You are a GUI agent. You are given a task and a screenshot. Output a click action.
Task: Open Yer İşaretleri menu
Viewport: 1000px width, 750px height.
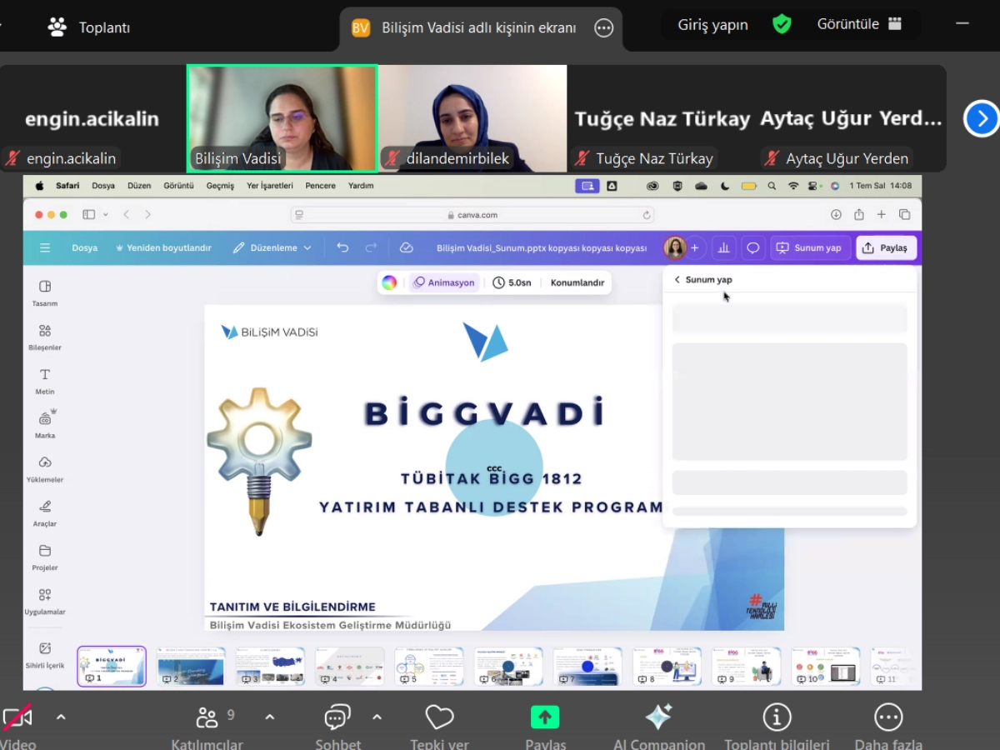point(270,186)
